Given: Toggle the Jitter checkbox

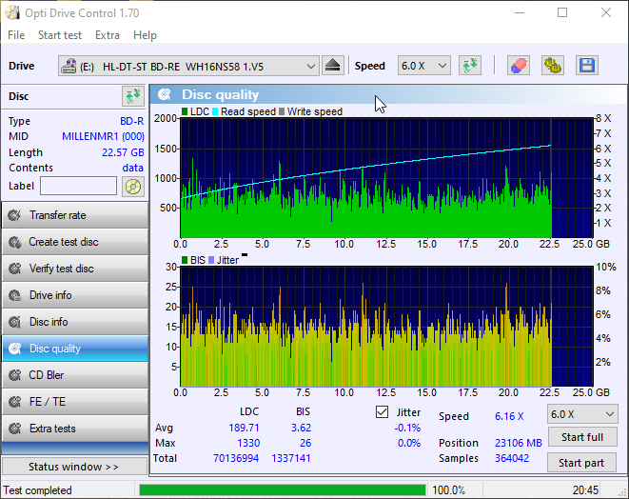Looking at the screenshot, I should tap(383, 412).
